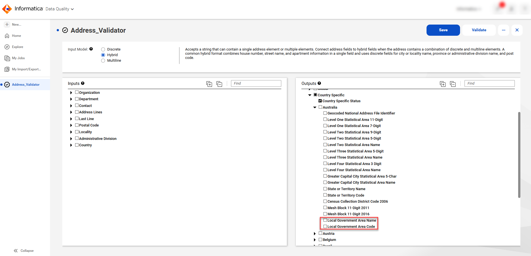Check Mesh Block 11-Digit 2016 checkbox

click(325, 214)
